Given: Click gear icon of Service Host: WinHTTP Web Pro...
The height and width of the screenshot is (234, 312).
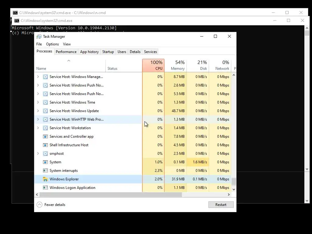Looking at the screenshot, I should click(x=45, y=119).
